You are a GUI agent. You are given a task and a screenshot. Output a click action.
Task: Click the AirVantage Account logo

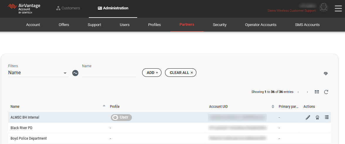[x=24, y=8]
